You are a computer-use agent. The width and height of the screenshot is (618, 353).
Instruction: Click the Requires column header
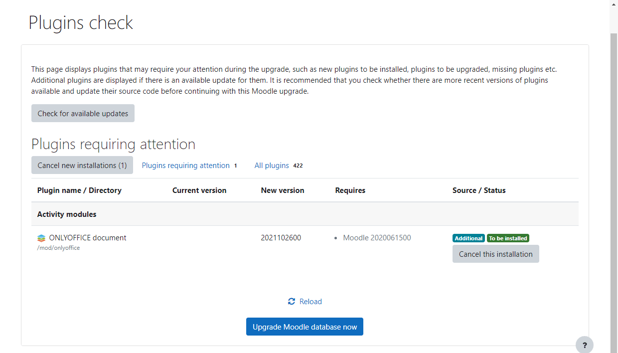350,190
